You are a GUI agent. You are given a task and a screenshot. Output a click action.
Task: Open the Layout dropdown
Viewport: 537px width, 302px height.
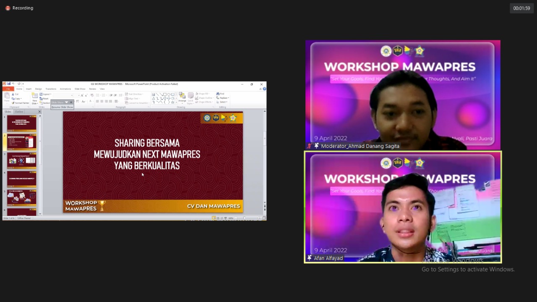click(x=45, y=94)
